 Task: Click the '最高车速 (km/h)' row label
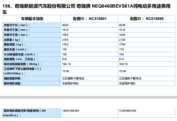pyautogui.click(x=16, y=50)
